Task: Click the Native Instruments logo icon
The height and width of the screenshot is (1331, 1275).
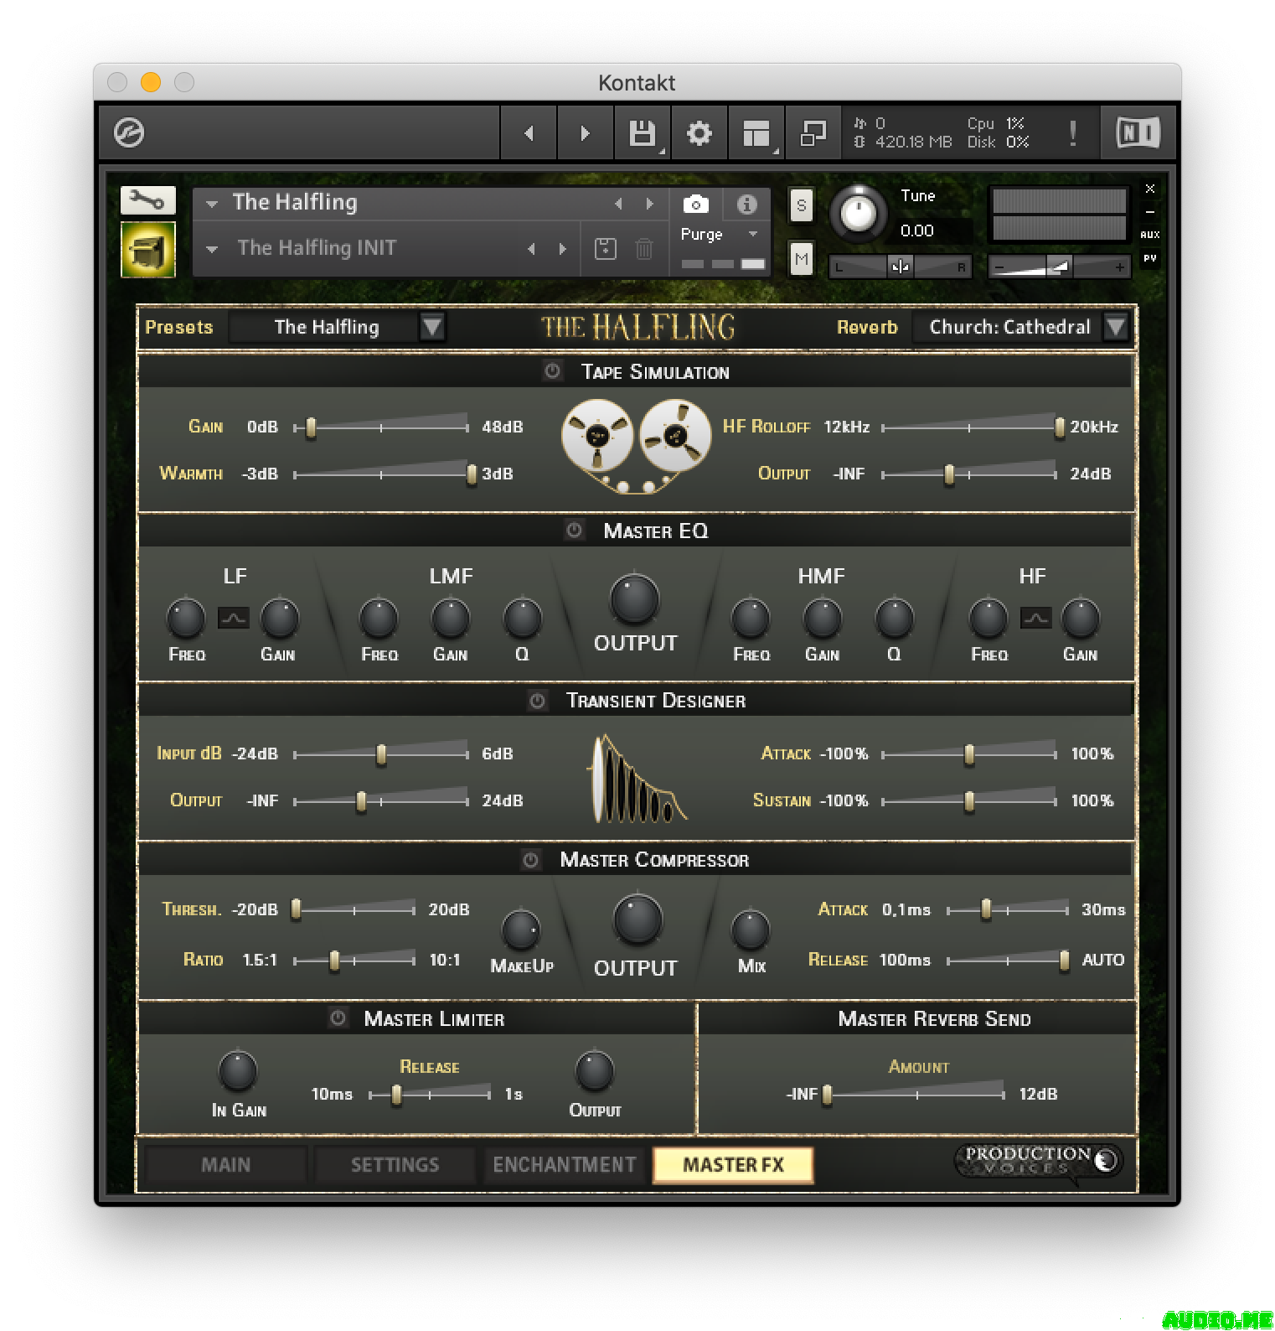Action: [x=1138, y=132]
